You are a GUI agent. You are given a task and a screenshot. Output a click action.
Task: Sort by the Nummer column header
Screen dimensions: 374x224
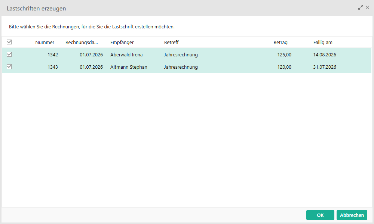coord(45,42)
